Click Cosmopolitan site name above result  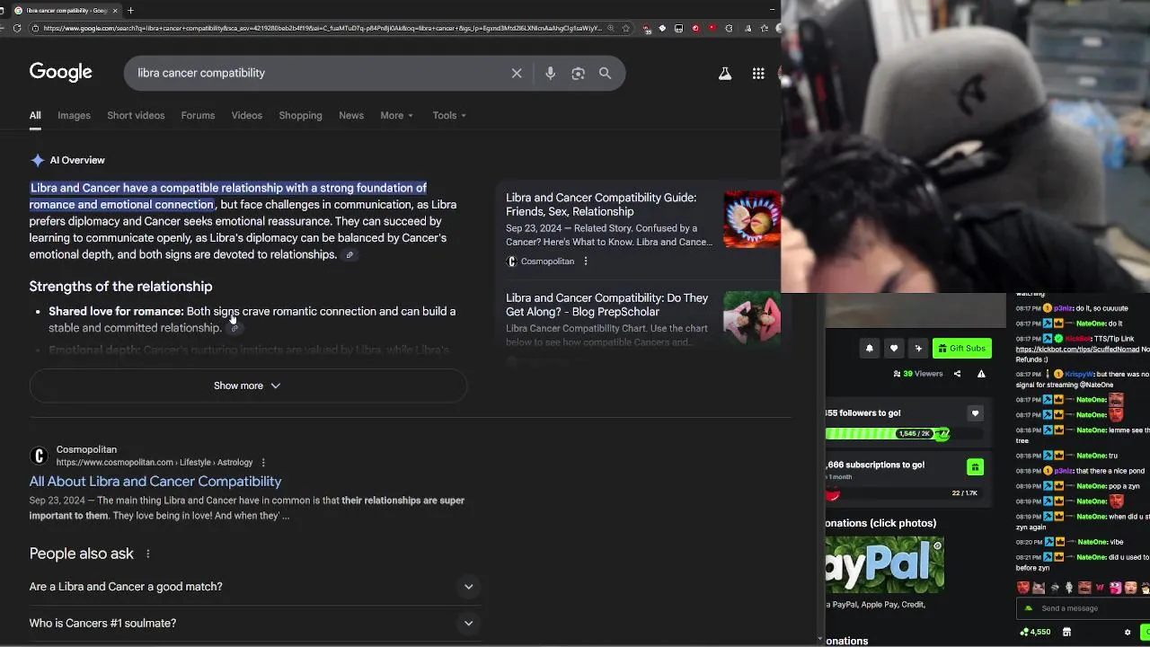86,449
